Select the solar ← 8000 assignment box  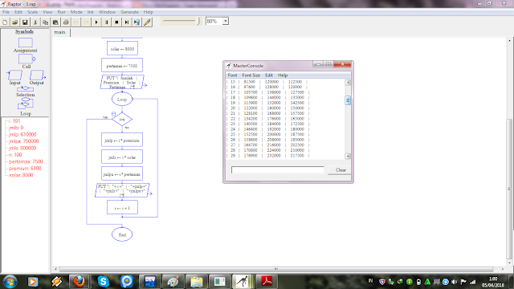122,48
